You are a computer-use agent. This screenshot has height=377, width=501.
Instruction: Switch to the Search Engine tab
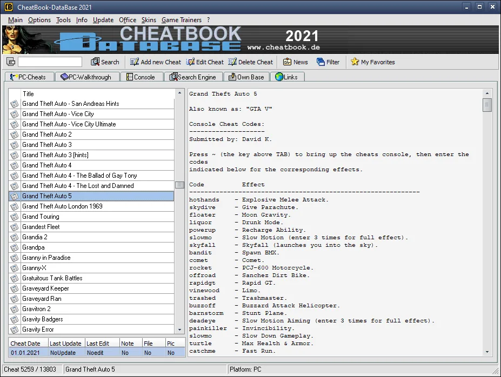click(193, 77)
